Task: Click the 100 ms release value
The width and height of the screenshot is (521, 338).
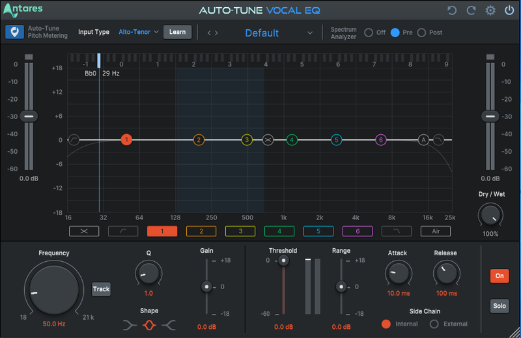Action: coord(447,294)
